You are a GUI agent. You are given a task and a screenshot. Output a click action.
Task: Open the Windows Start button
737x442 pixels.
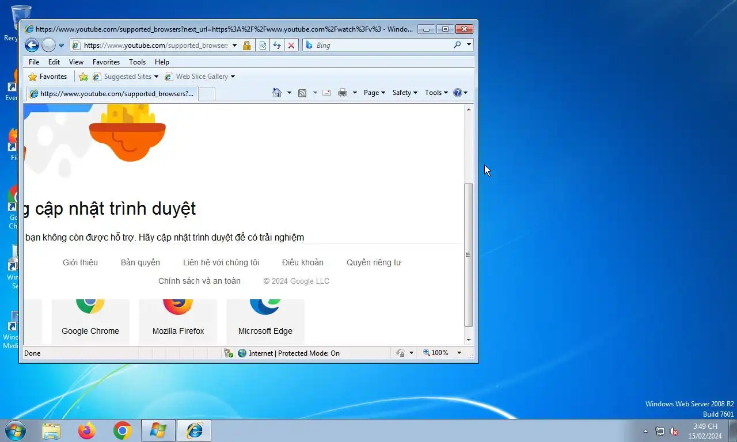(x=15, y=430)
